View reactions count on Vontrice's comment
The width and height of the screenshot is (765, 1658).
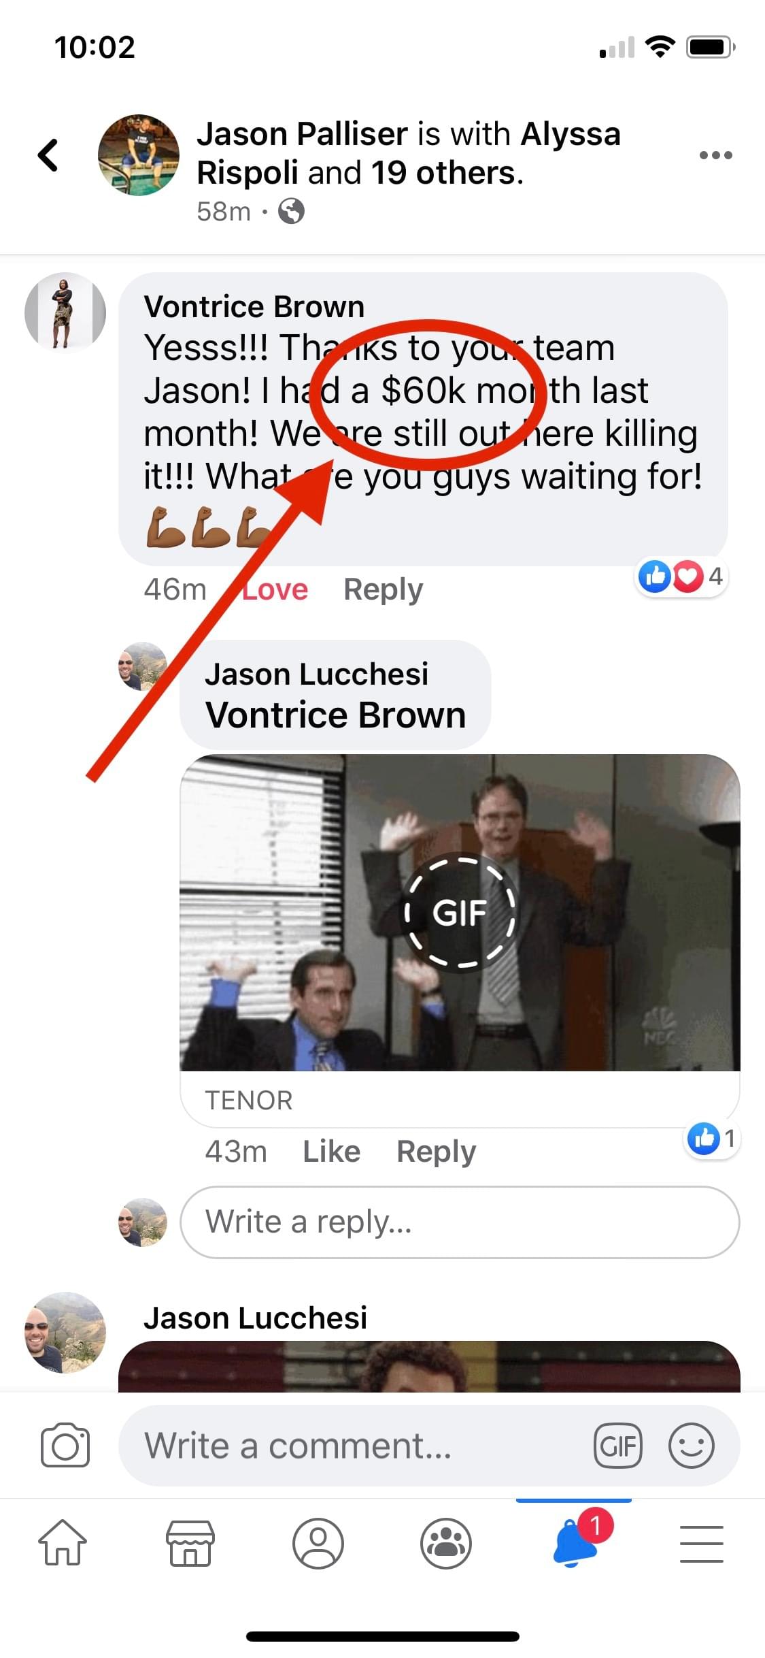click(681, 577)
